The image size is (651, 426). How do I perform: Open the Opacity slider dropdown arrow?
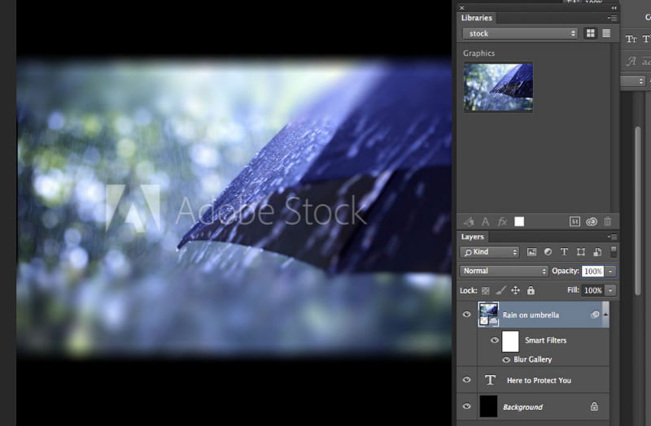[610, 271]
